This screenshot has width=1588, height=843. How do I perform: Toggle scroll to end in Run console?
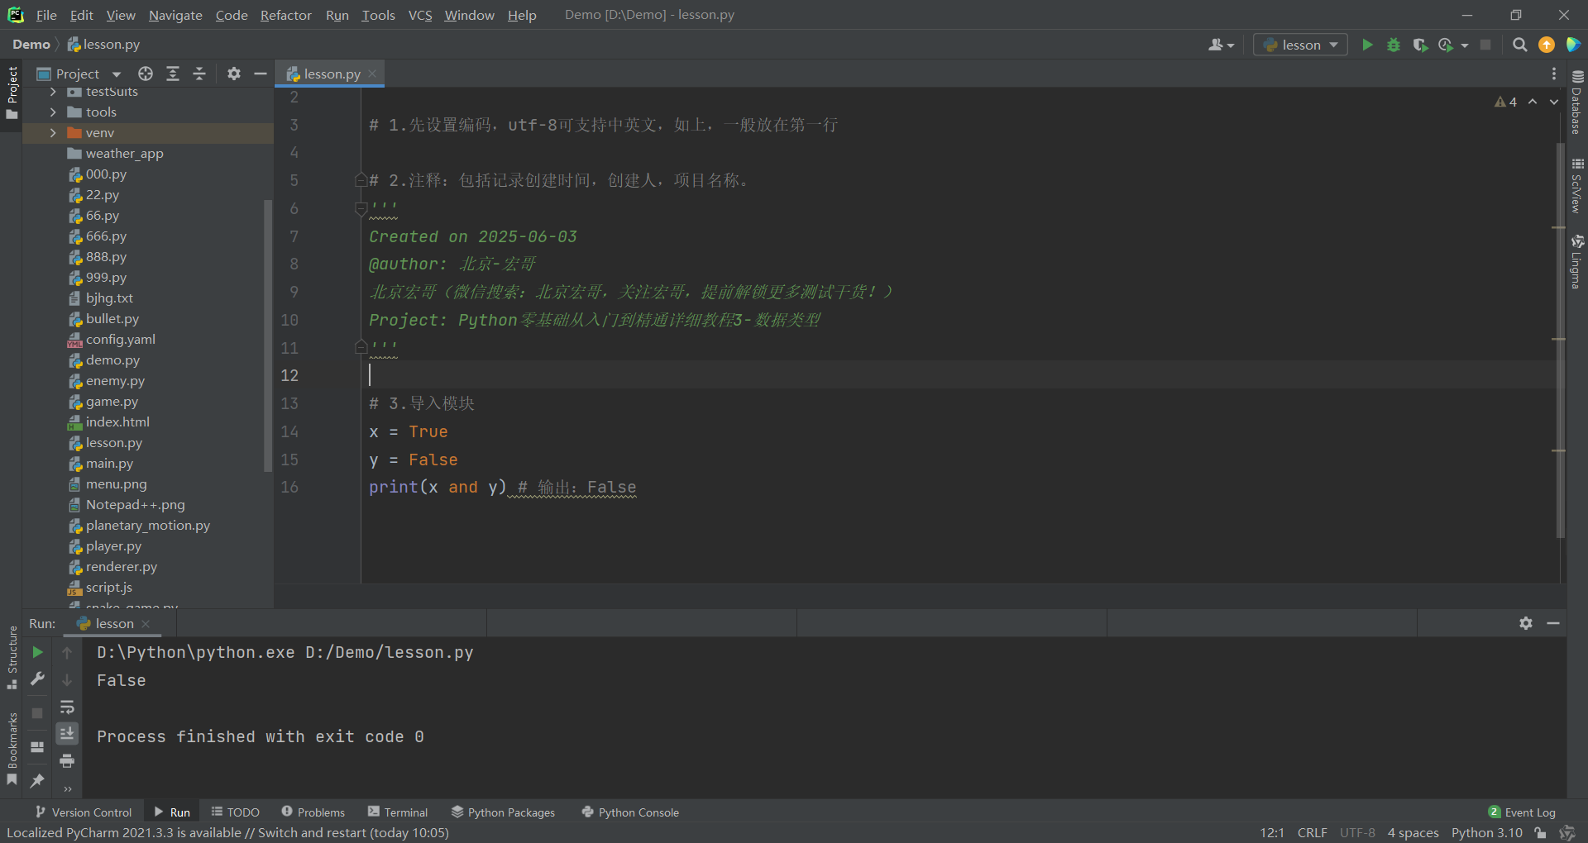(x=67, y=733)
